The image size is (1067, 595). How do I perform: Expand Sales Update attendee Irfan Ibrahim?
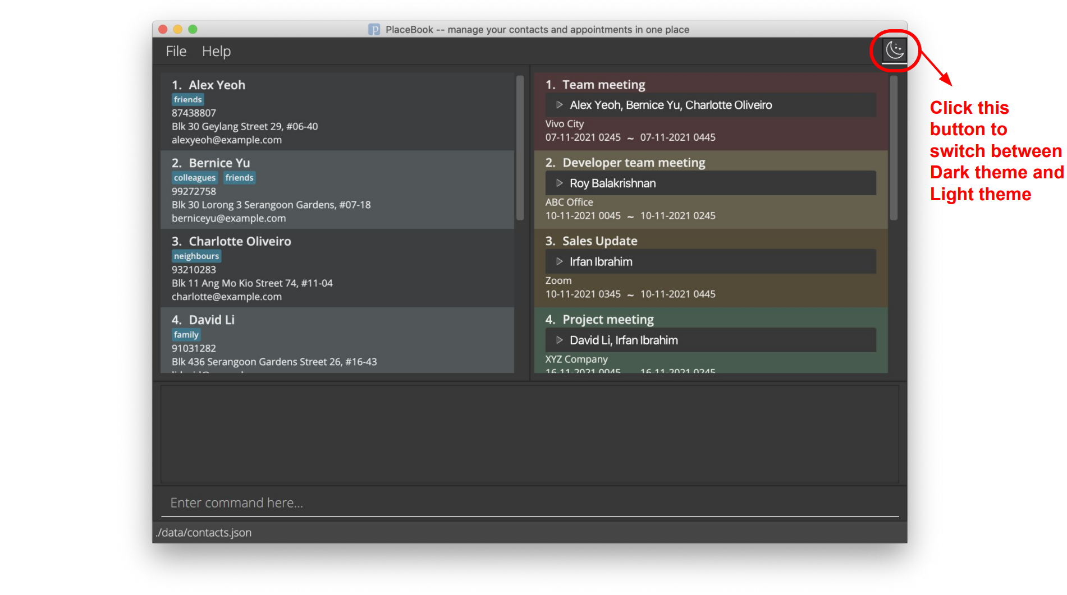[560, 262]
